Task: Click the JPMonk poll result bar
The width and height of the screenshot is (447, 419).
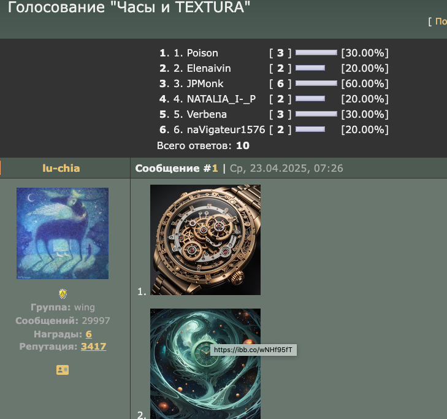Action: (316, 83)
